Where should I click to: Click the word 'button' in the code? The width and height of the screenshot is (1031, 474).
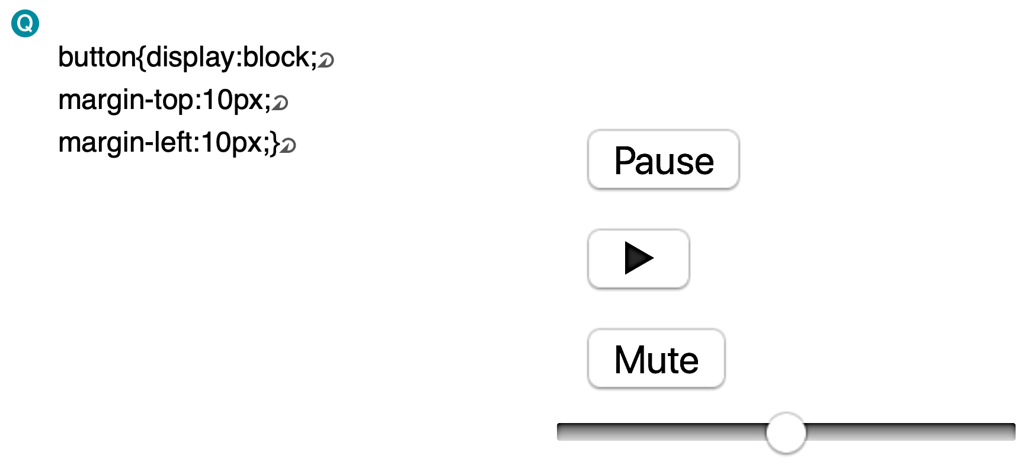97,57
